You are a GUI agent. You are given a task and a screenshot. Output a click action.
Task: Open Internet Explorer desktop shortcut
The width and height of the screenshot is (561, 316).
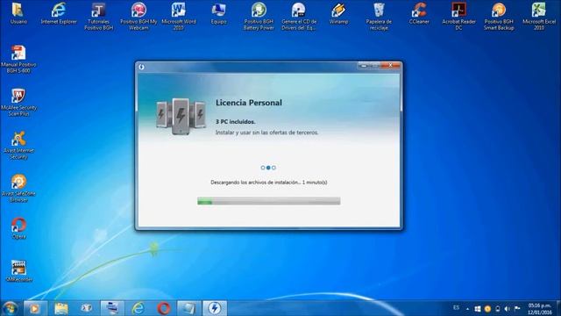[x=59, y=13]
